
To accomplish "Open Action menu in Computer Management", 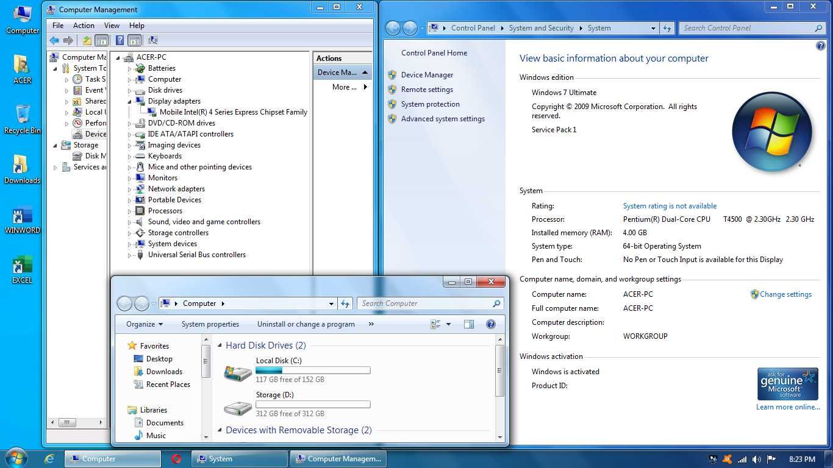I will tap(84, 26).
